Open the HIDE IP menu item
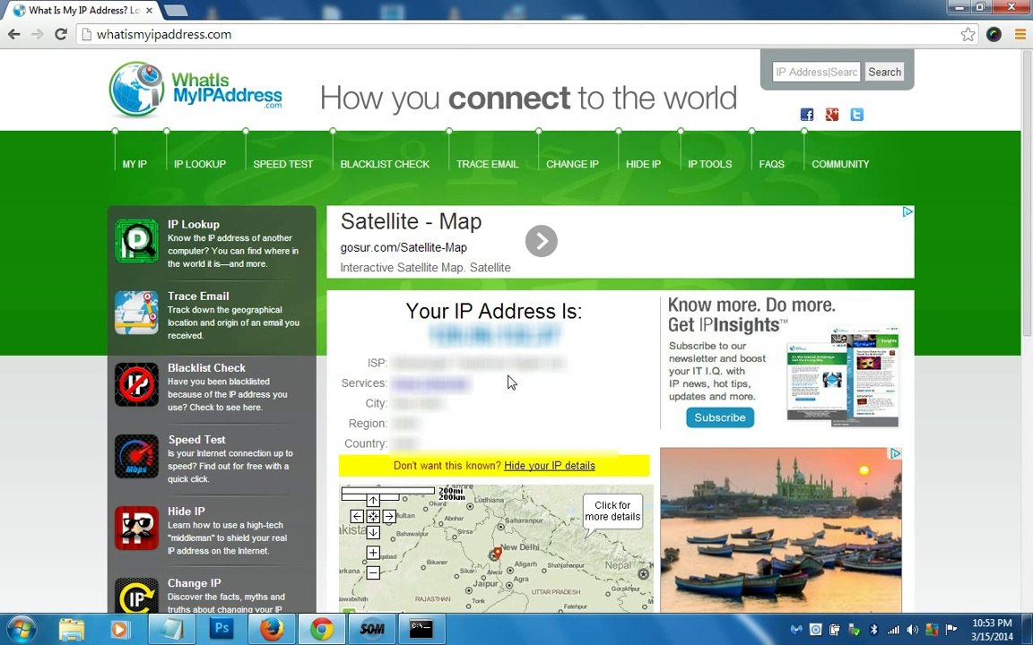This screenshot has width=1033, height=645. (x=643, y=164)
